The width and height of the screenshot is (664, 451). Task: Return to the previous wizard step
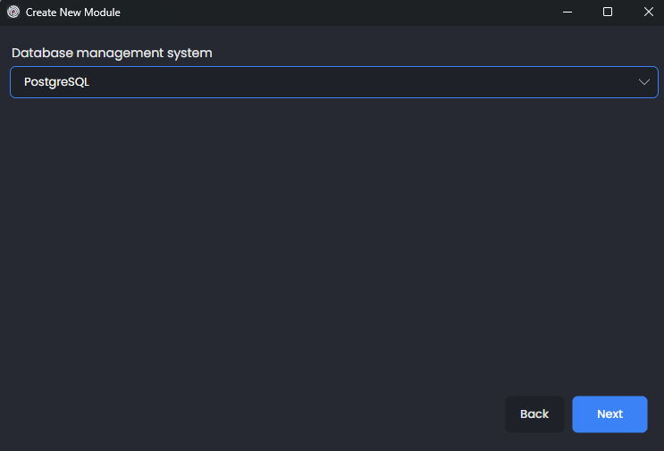click(534, 414)
